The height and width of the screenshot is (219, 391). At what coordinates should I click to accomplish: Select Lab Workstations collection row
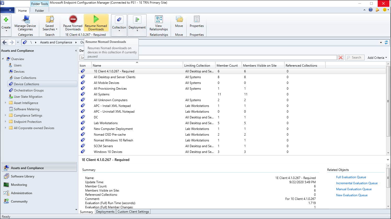tap(106, 123)
